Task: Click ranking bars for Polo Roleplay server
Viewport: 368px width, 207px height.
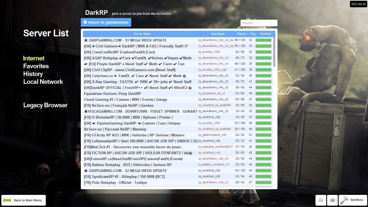Action: 263,182
